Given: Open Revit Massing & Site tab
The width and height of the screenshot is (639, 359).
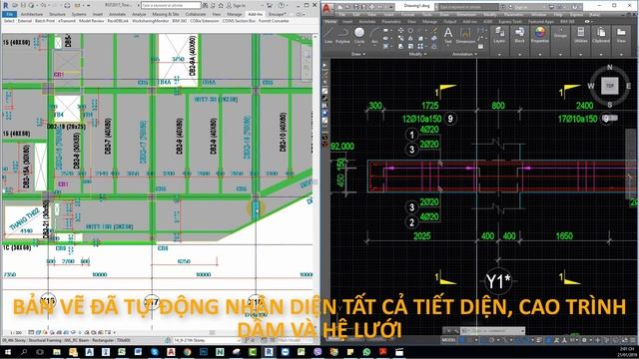Looking at the screenshot, I should (166, 14).
